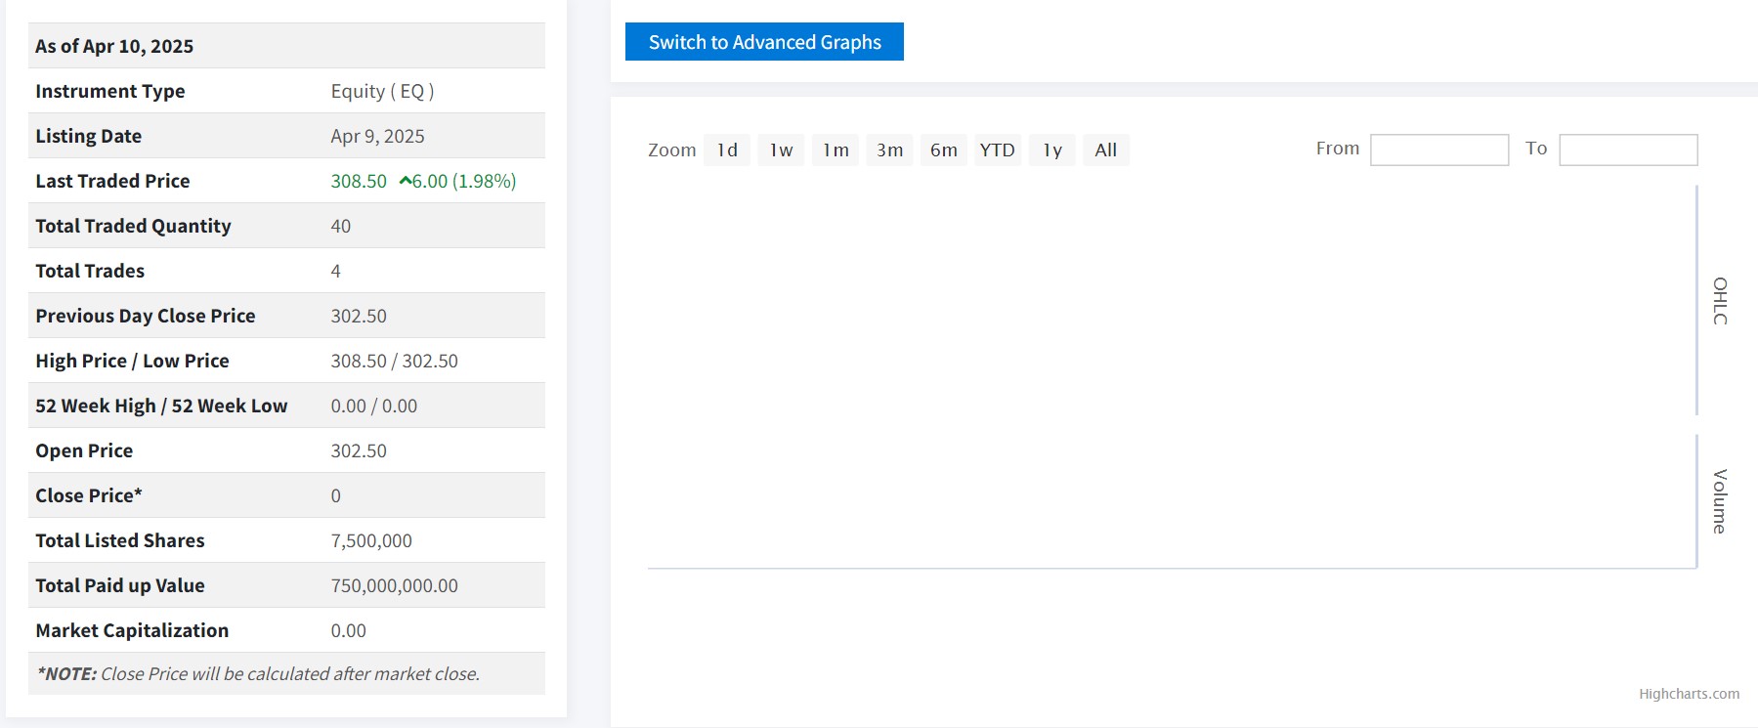The height and width of the screenshot is (728, 1758).
Task: Select the 1w zoom range
Action: [x=781, y=150]
